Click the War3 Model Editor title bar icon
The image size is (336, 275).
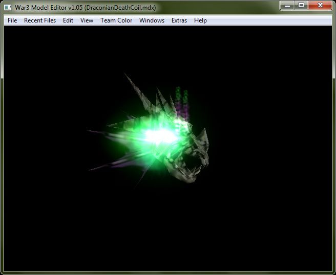click(8, 8)
